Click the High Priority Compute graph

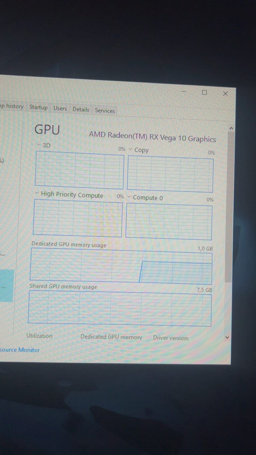[78, 218]
